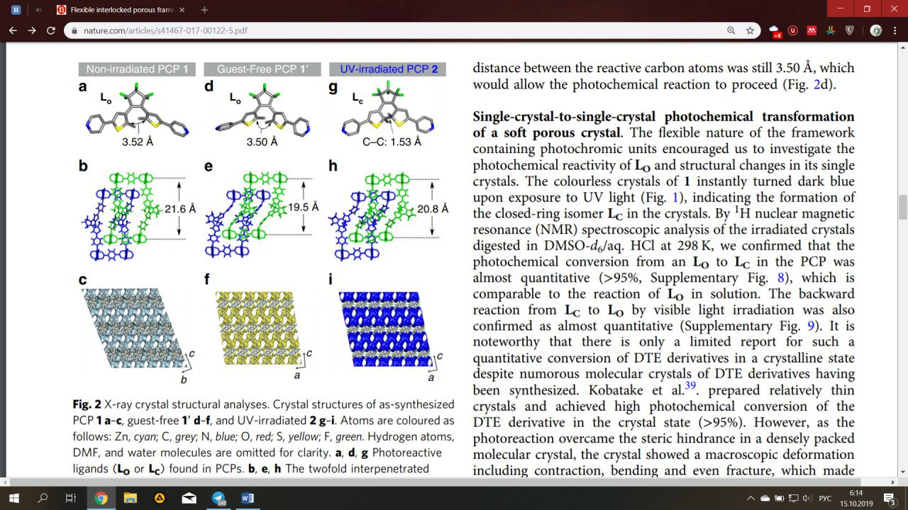
Task: Open the shield extension icon
Action: 850,30
